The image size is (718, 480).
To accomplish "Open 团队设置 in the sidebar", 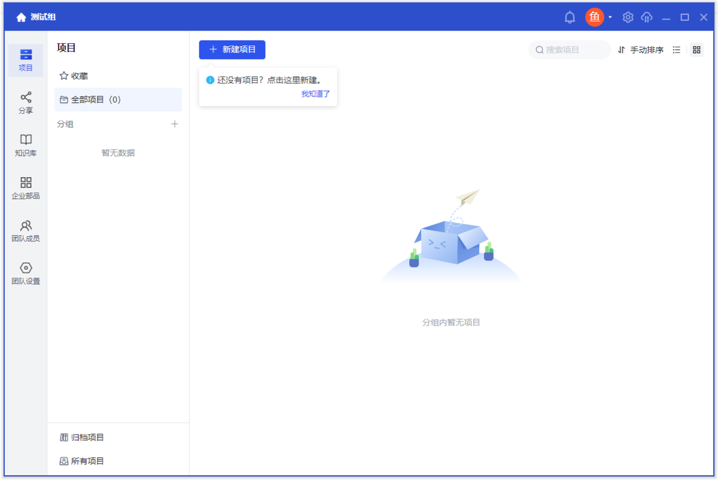I will (x=25, y=274).
